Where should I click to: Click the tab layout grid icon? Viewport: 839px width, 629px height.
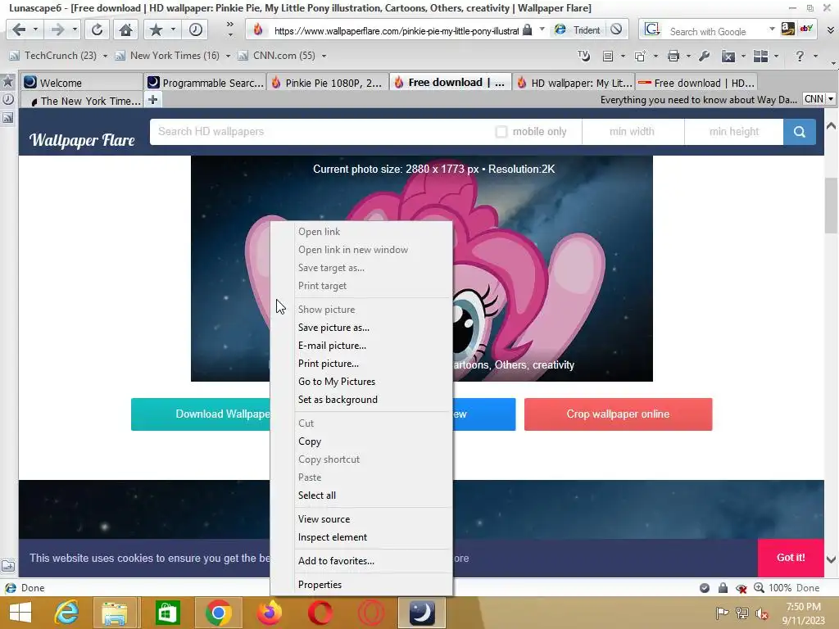click(x=760, y=56)
